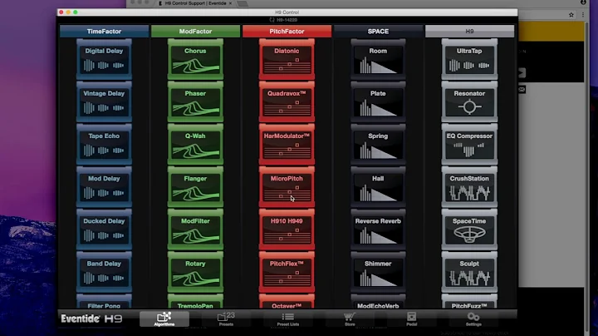598x336 pixels.
Task: Close the H9 Control Support browser tab
Action: click(x=230, y=3)
